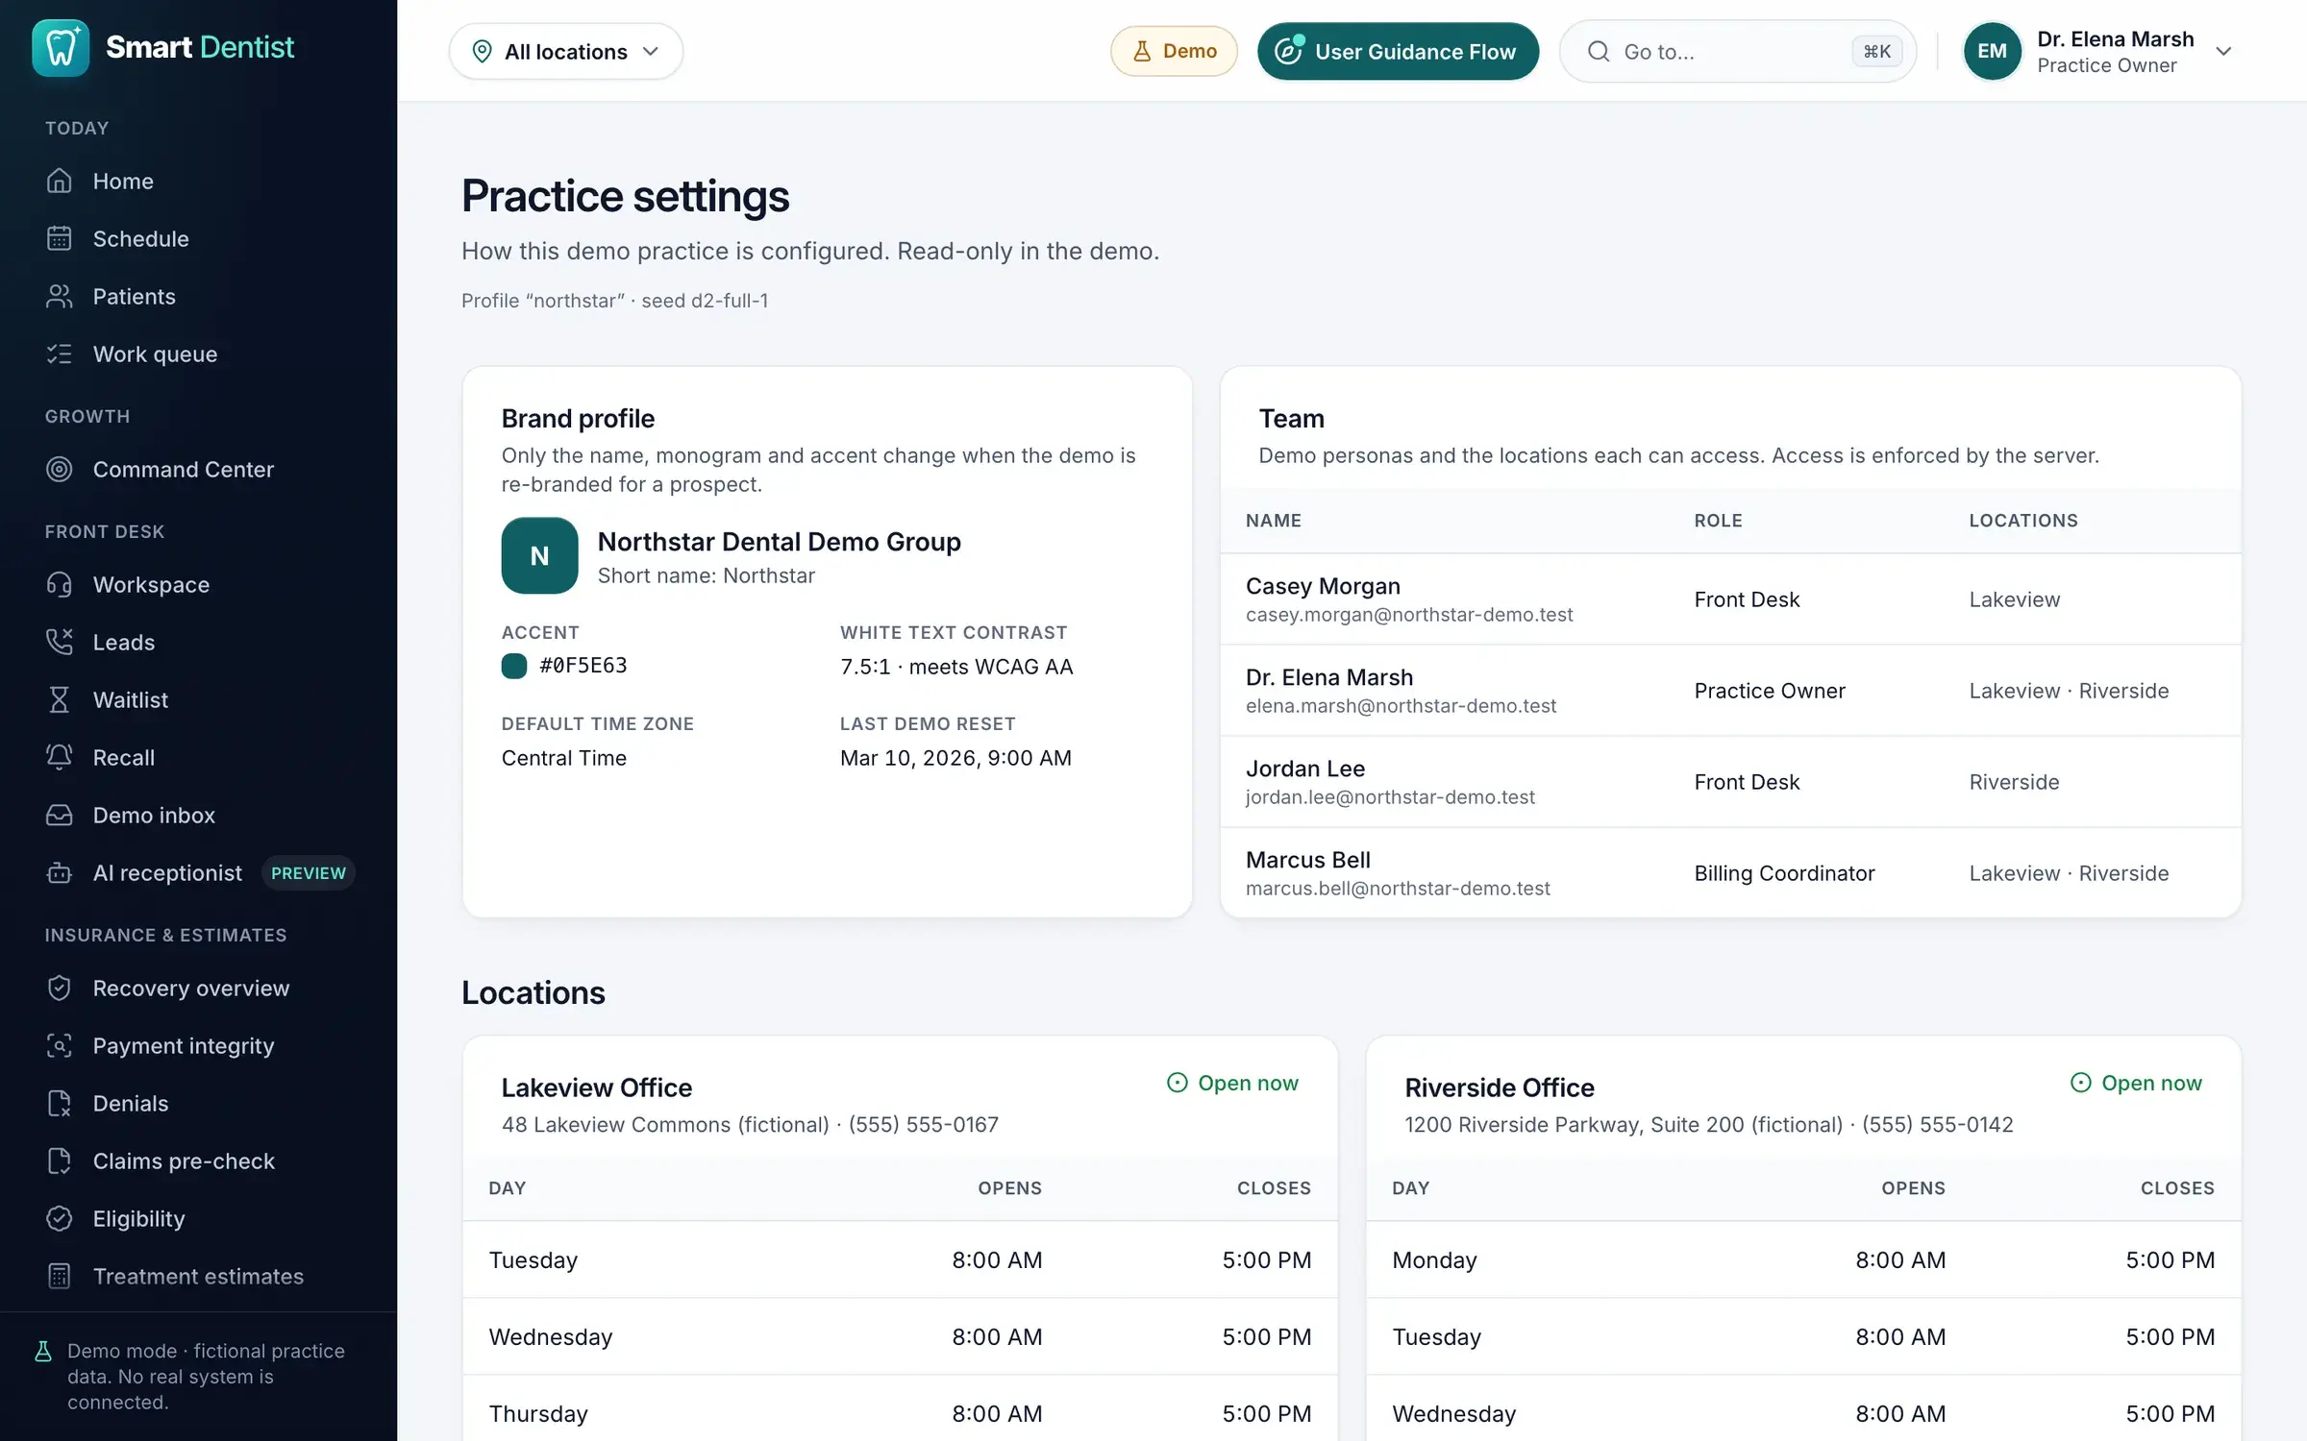Click the PREVIEW badge beside AI receptionist

point(308,872)
